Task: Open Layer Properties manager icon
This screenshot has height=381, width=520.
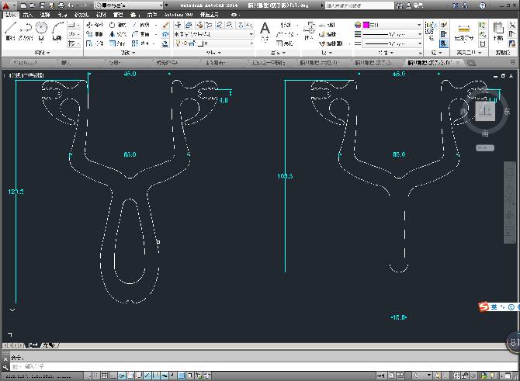Action: click(x=178, y=25)
